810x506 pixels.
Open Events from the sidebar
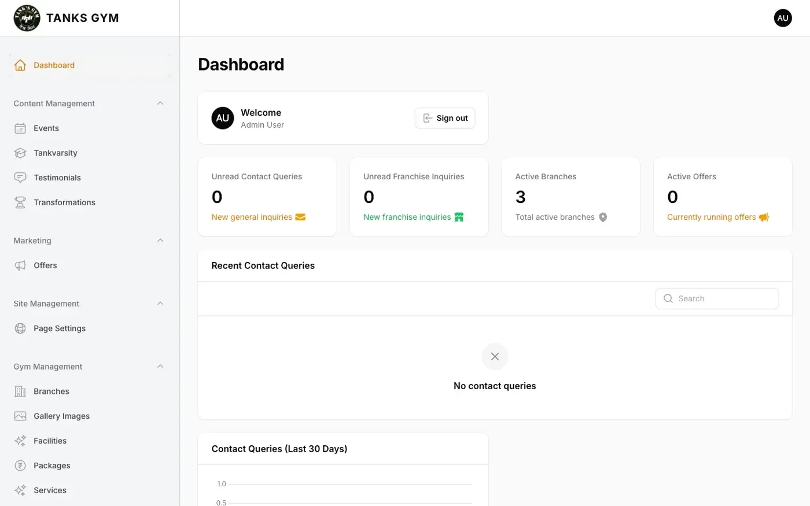[x=90, y=128]
